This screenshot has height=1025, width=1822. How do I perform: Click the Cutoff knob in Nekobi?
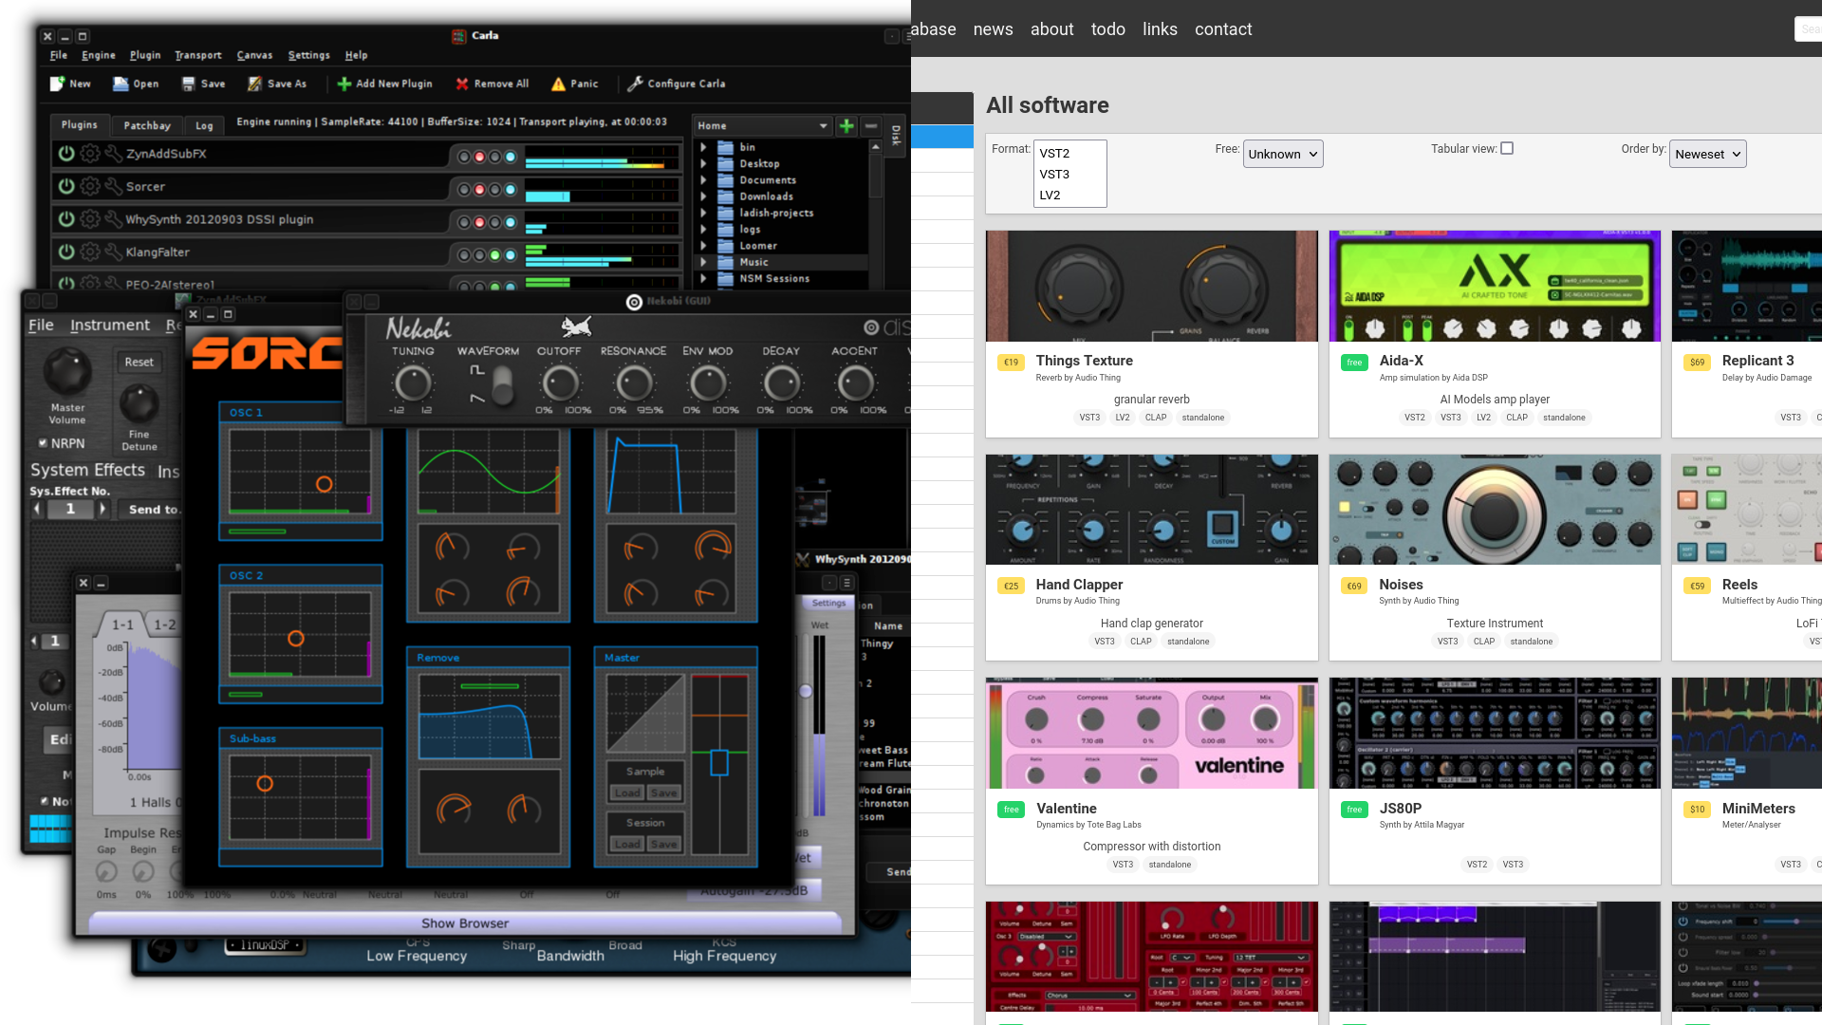560,383
